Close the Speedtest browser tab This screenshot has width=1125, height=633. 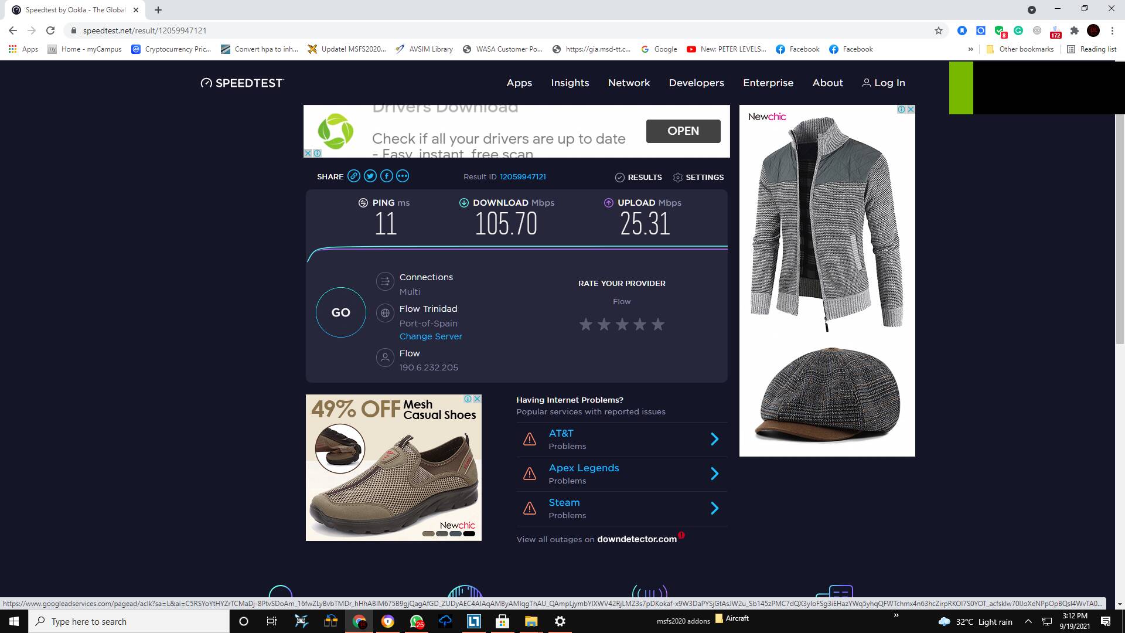(x=136, y=10)
